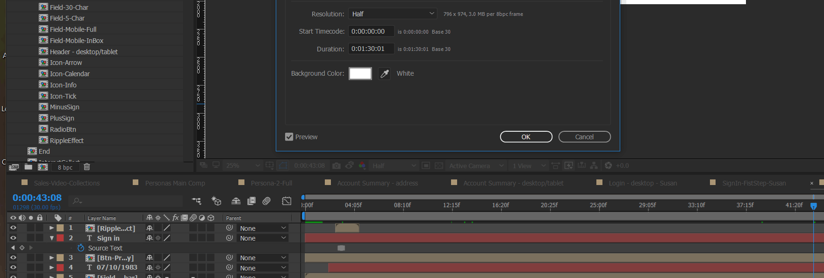Switch to the Personas Main Comp tab
This screenshot has width=824, height=278.
click(175, 183)
